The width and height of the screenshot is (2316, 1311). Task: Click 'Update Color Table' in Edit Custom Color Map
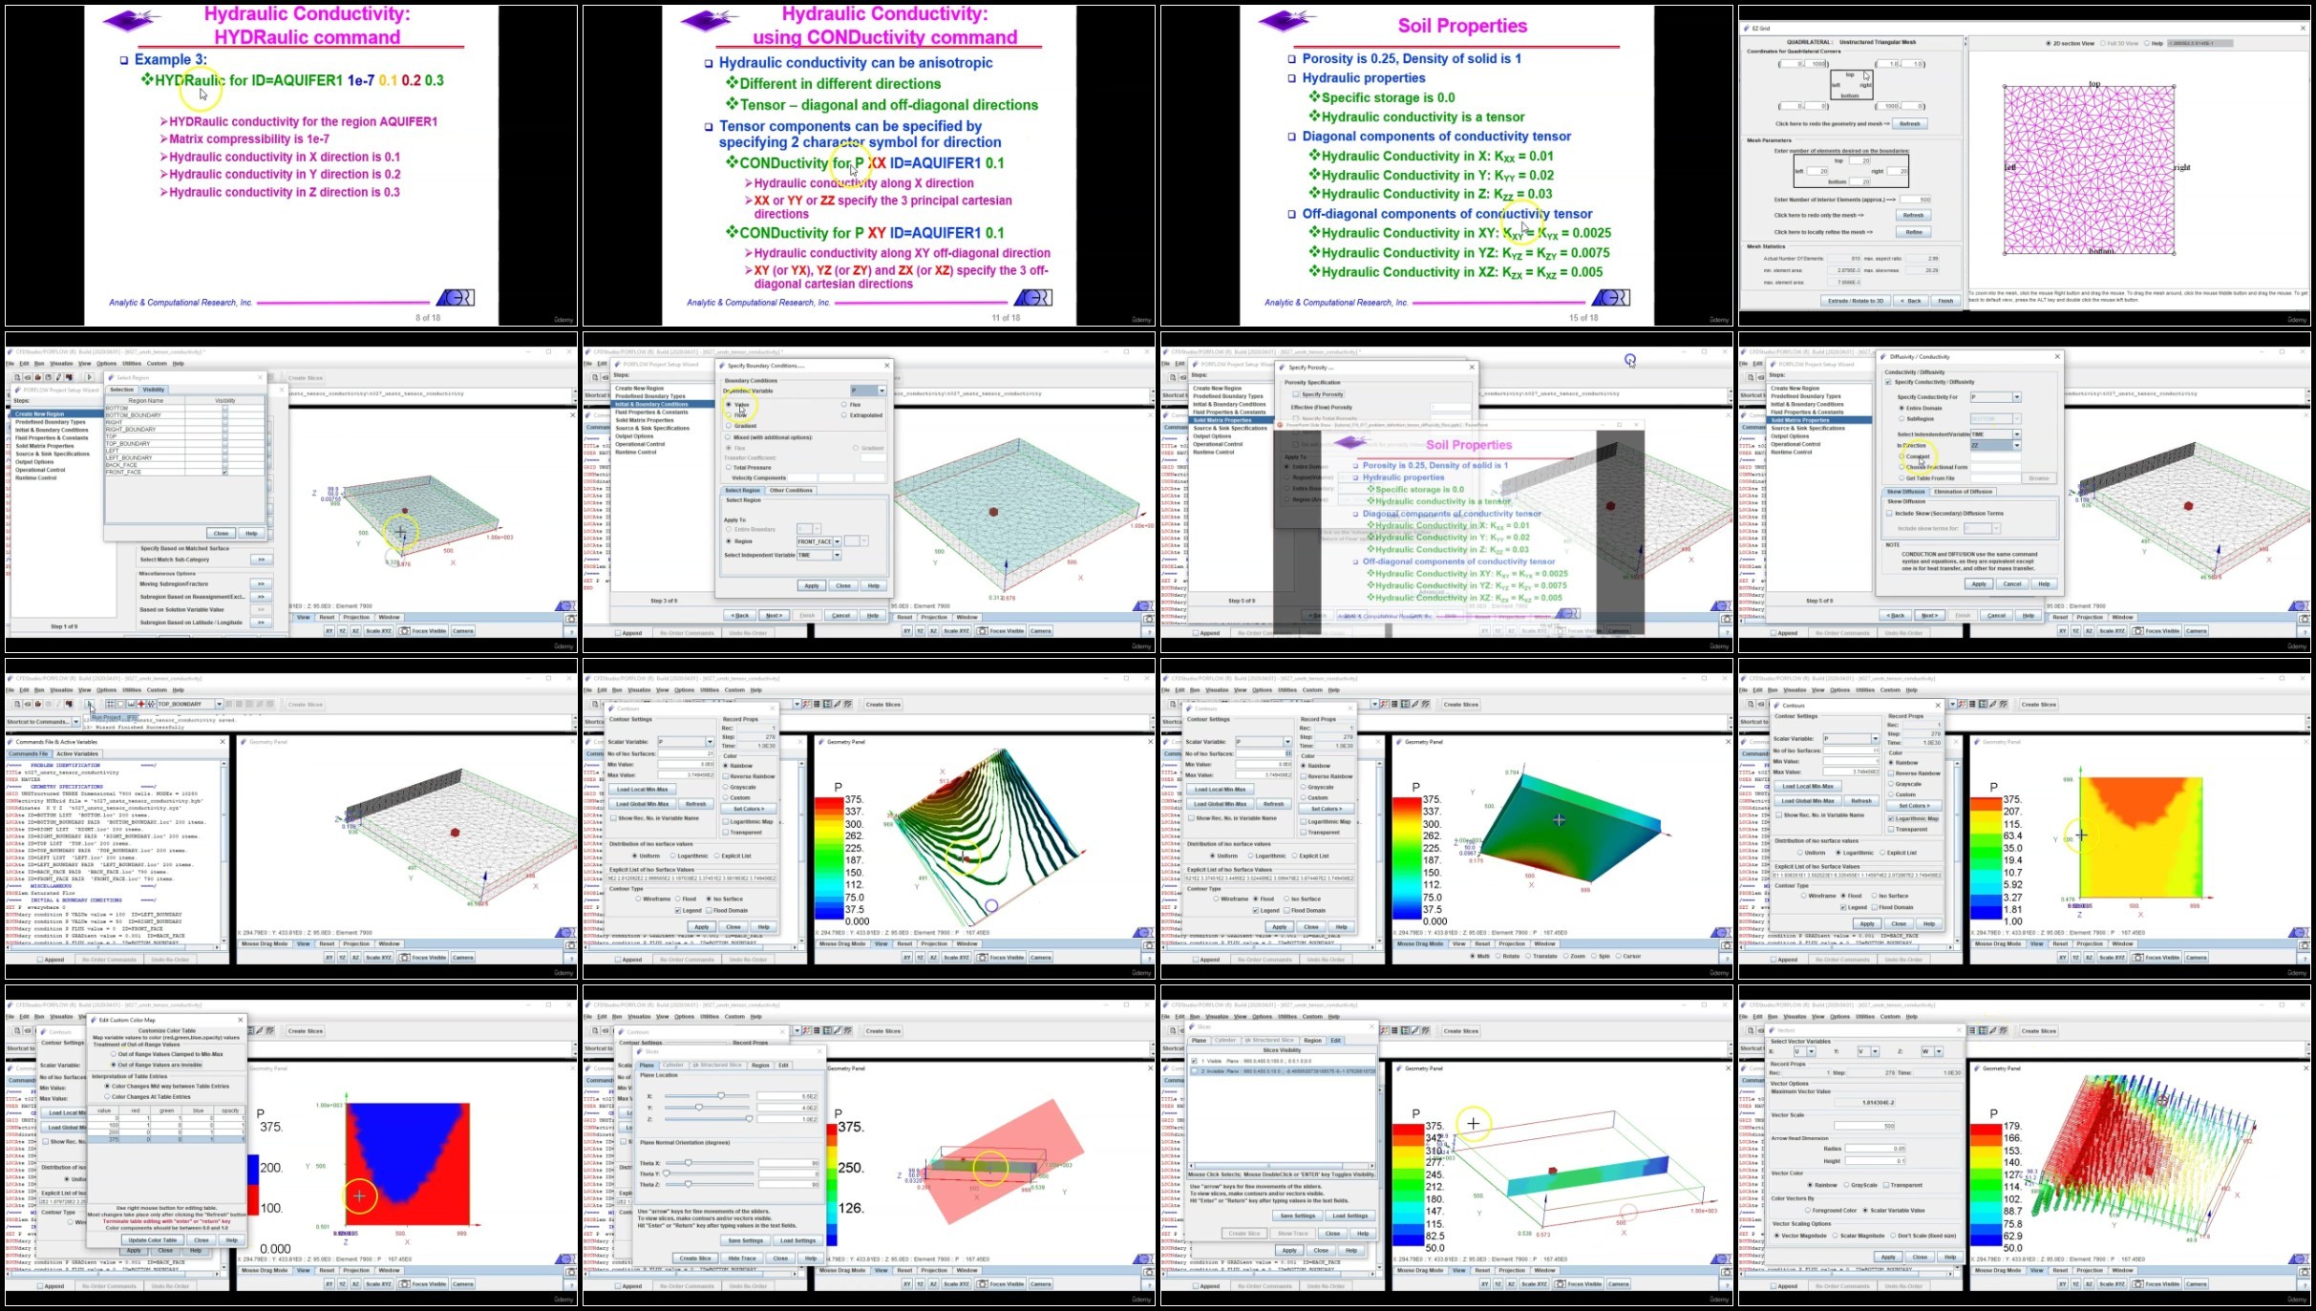point(153,1240)
